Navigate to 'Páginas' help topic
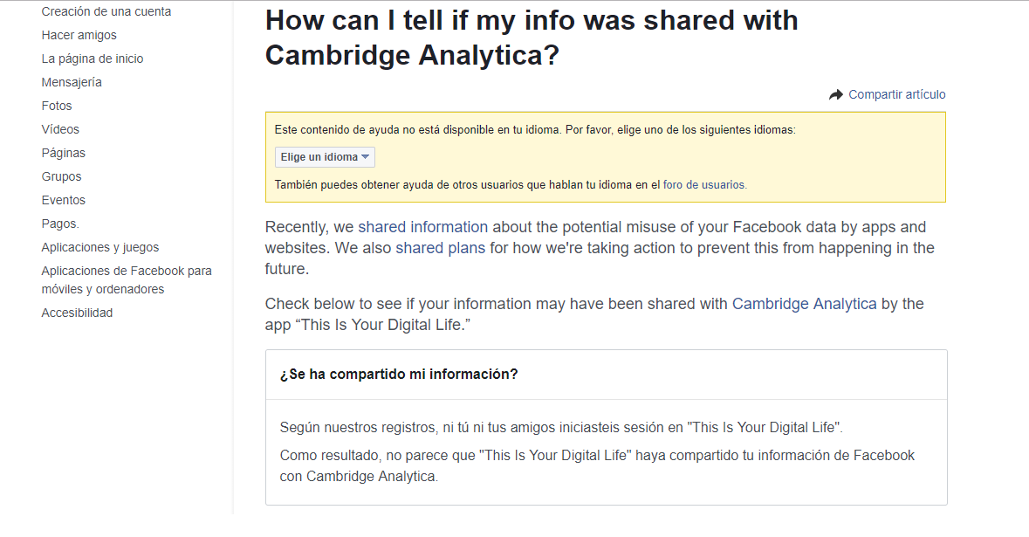The height and width of the screenshot is (537, 1029). pos(64,154)
